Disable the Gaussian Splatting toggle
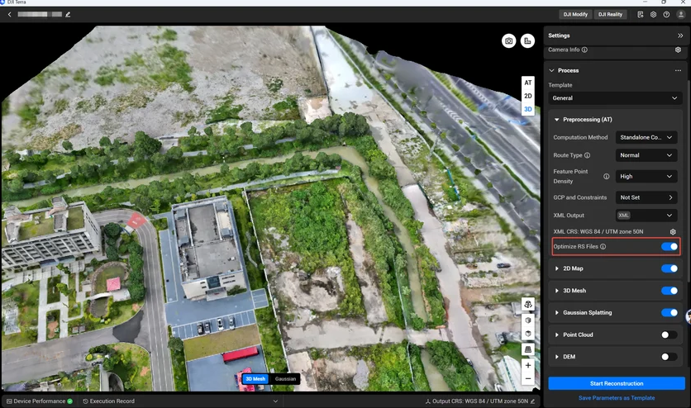 (670, 312)
